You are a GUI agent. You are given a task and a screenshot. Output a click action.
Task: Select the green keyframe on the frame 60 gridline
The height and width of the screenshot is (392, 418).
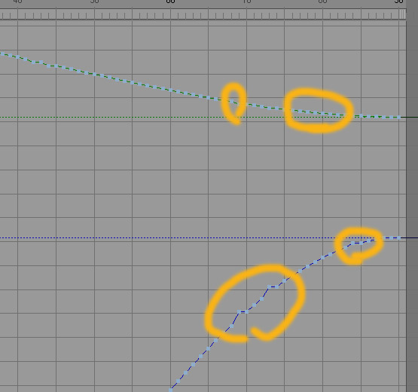point(171,90)
